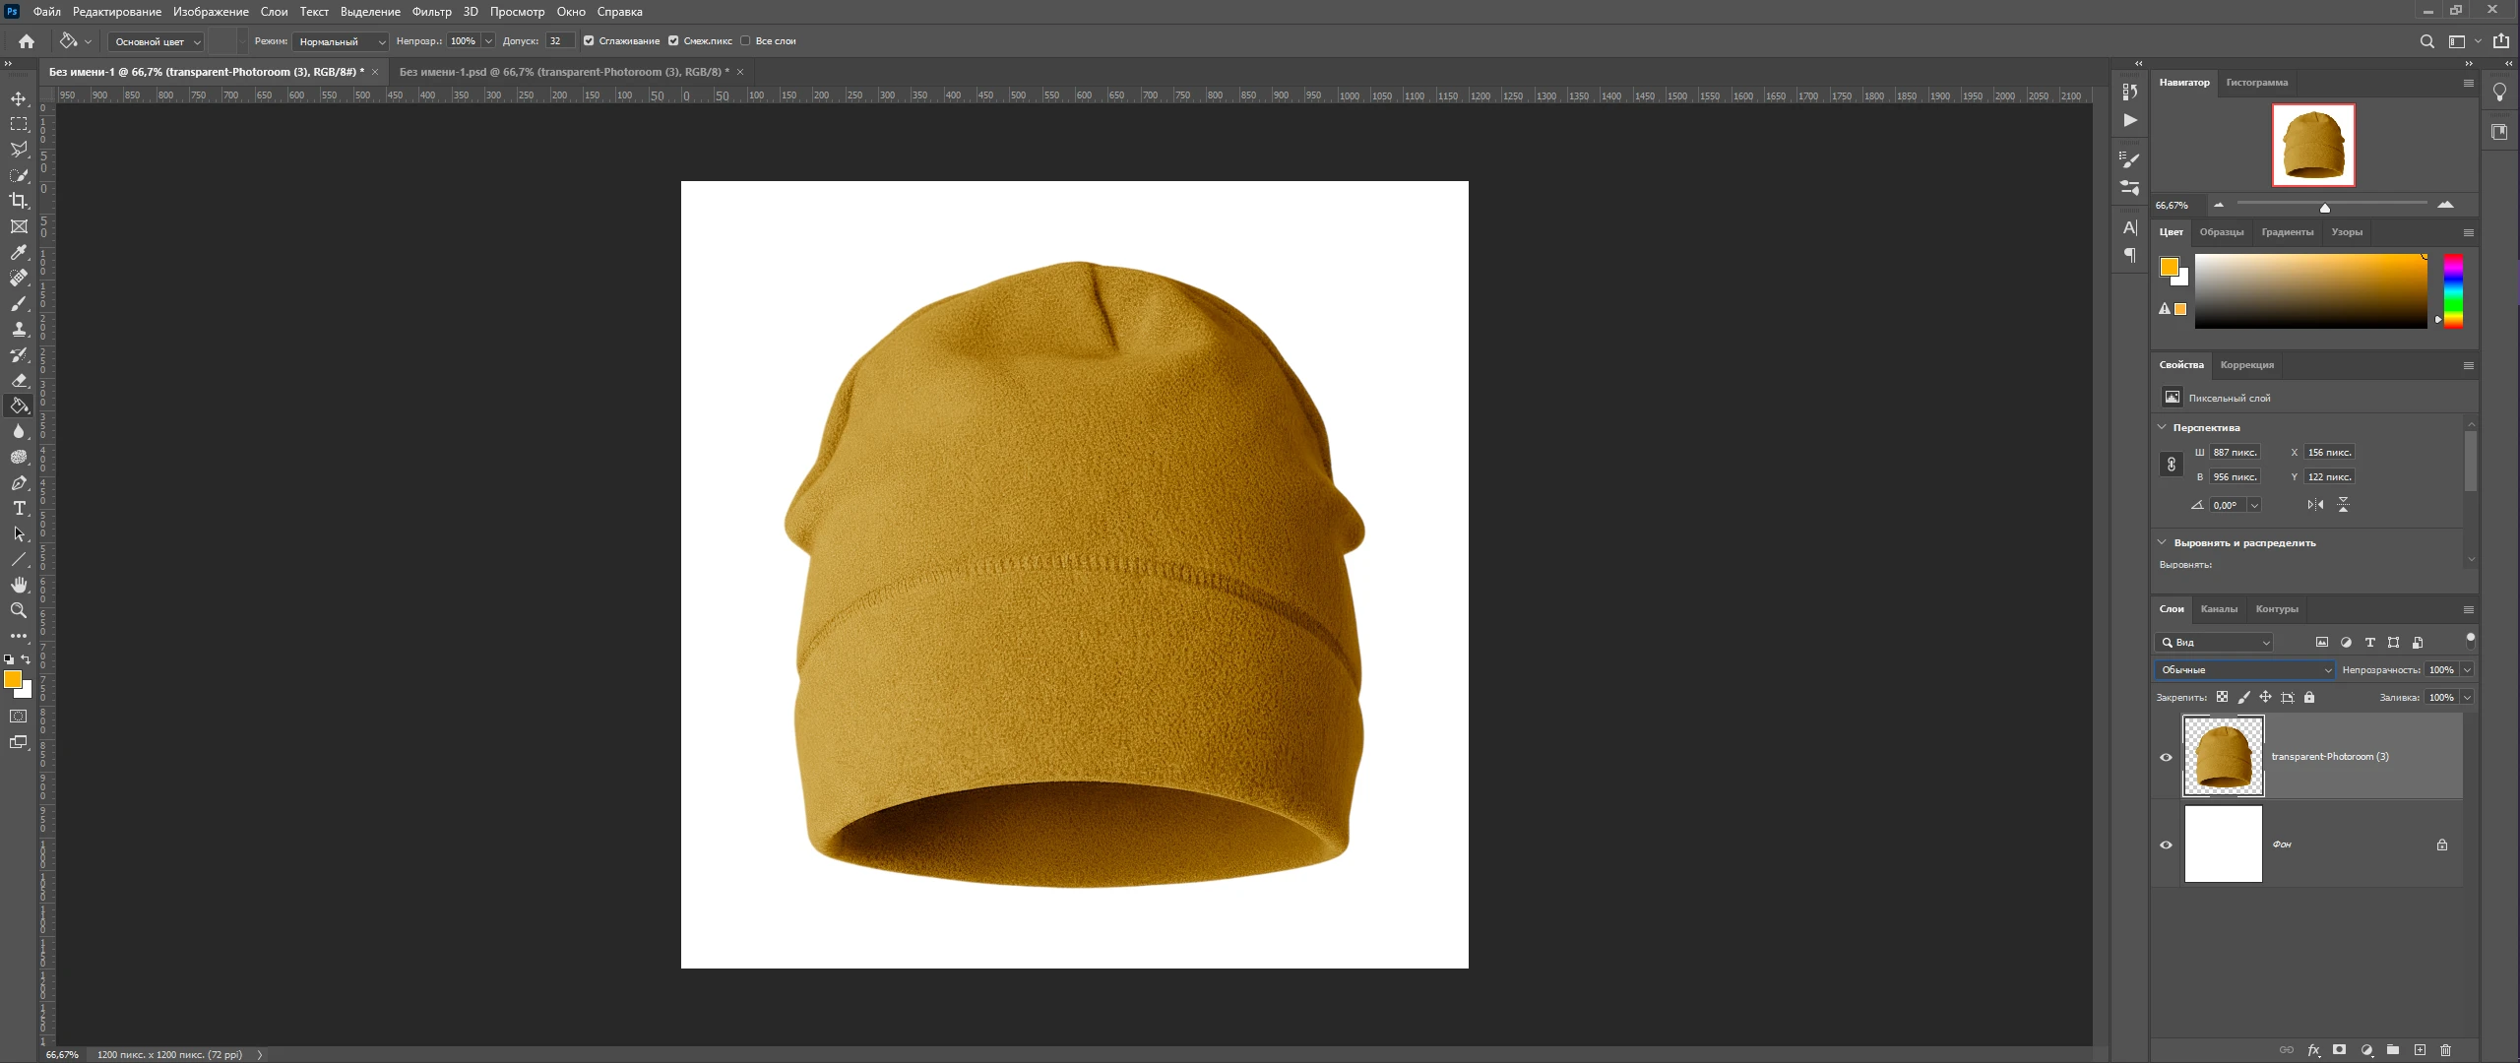Select the Crop tool
Viewport: 2520px width, 1063px height.
tap(19, 201)
